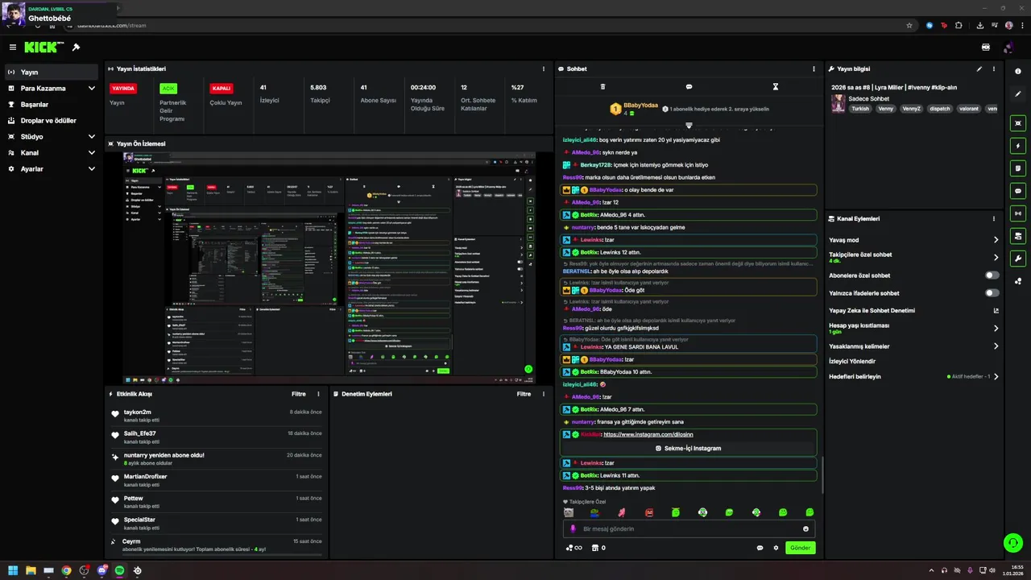1031x580 pixels.
Task: Click the stream preview thumbnail
Action: click(x=329, y=267)
